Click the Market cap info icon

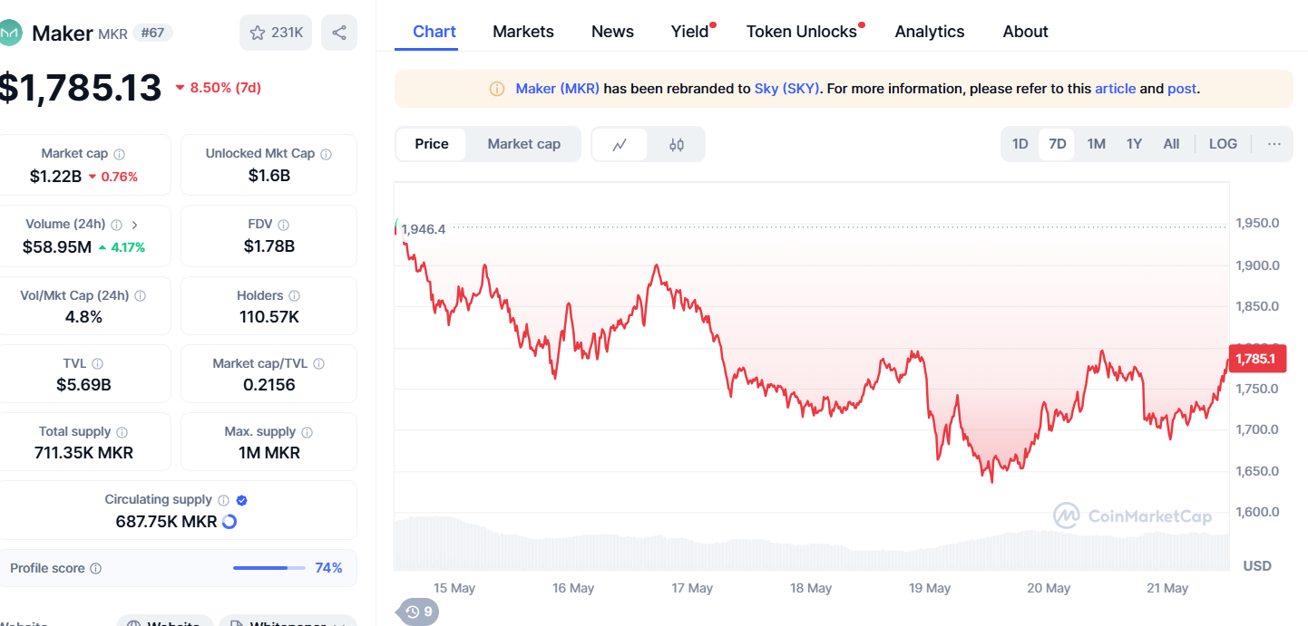tap(120, 154)
